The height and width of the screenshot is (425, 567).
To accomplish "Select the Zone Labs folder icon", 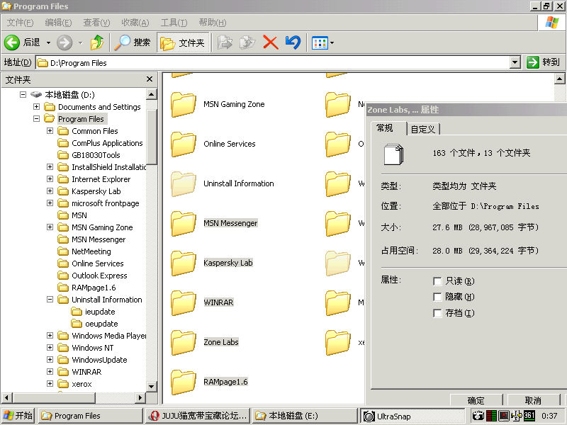I will (184, 342).
